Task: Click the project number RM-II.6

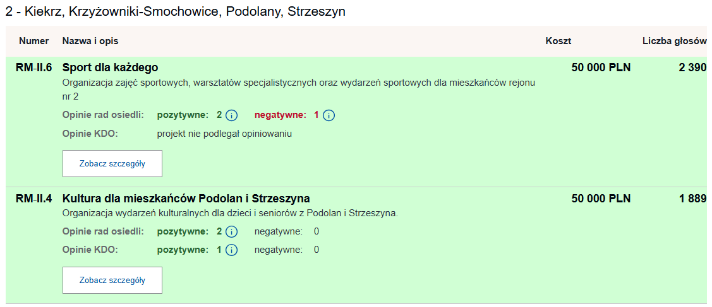Action: pos(34,67)
